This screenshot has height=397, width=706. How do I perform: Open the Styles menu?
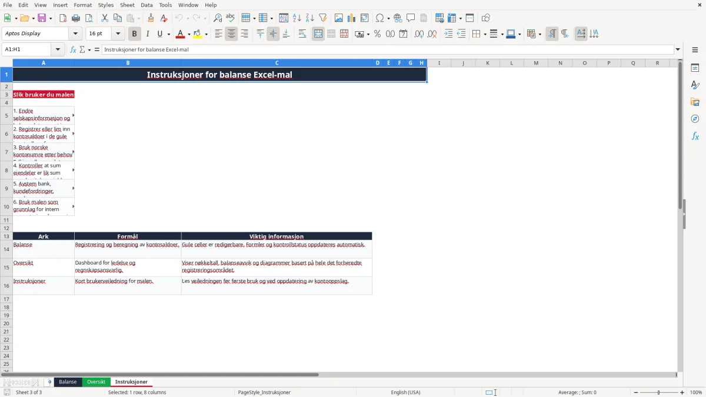(106, 5)
